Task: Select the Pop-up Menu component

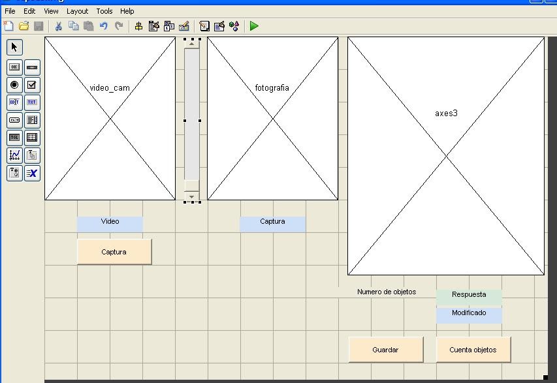Action: 13,119
